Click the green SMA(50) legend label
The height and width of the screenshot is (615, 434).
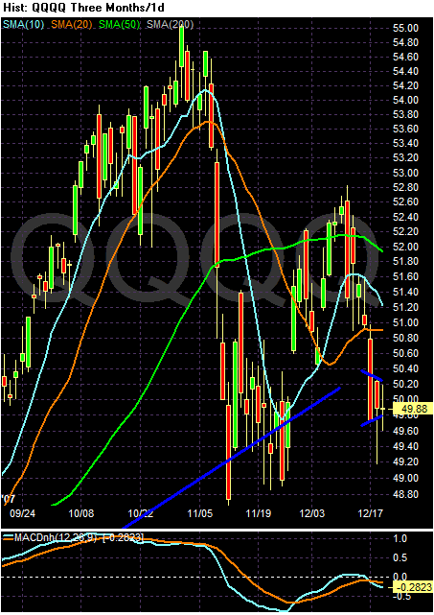coord(119,25)
